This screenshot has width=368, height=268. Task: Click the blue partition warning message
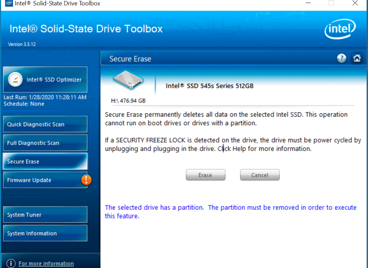pyautogui.click(x=231, y=212)
